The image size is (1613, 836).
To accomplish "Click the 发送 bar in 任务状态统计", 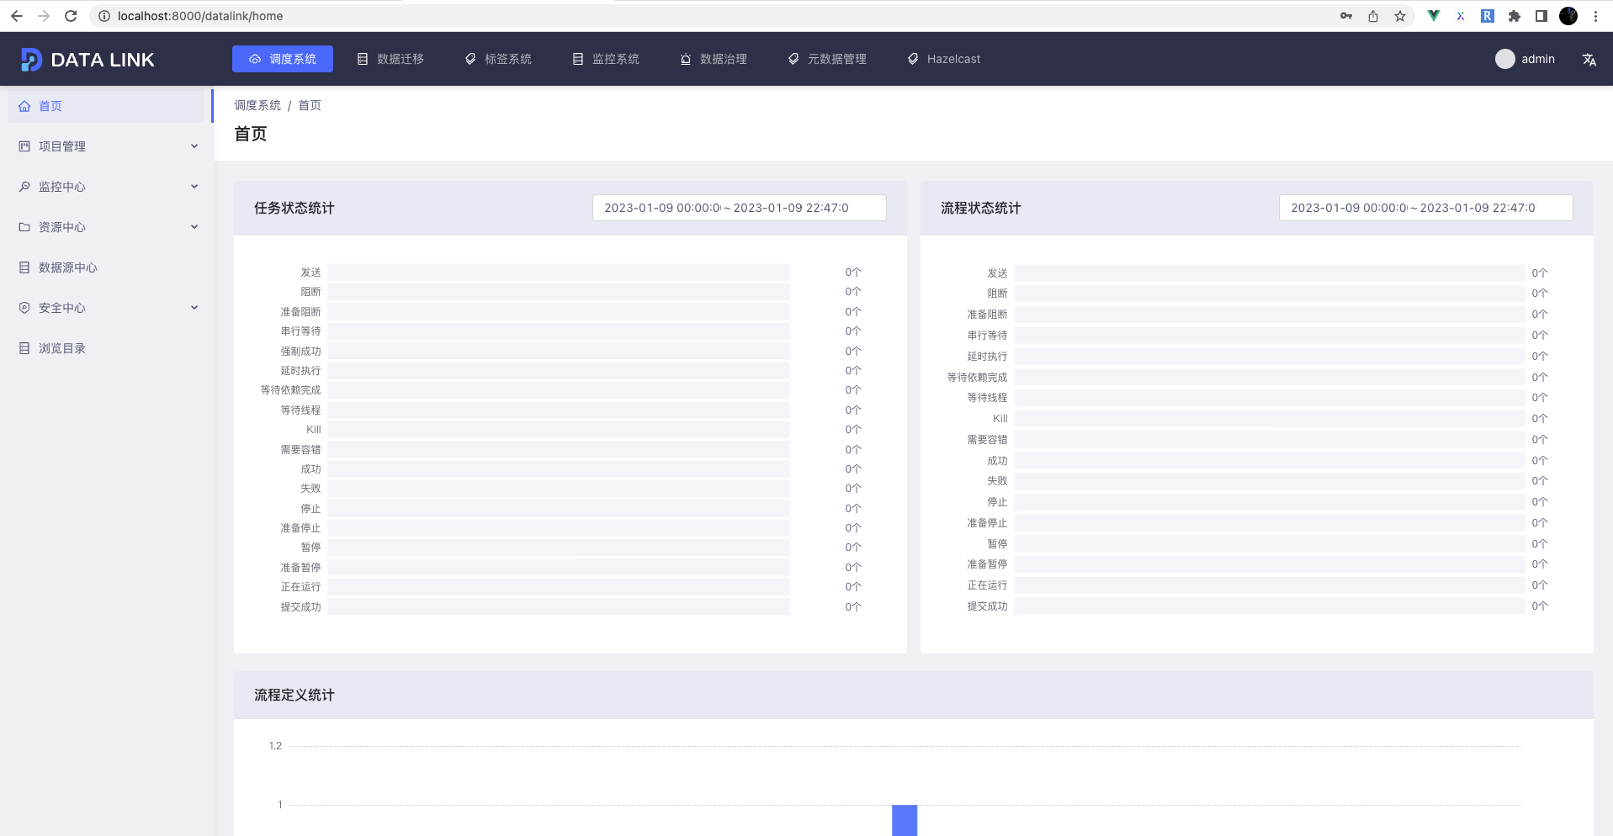I will (x=559, y=272).
